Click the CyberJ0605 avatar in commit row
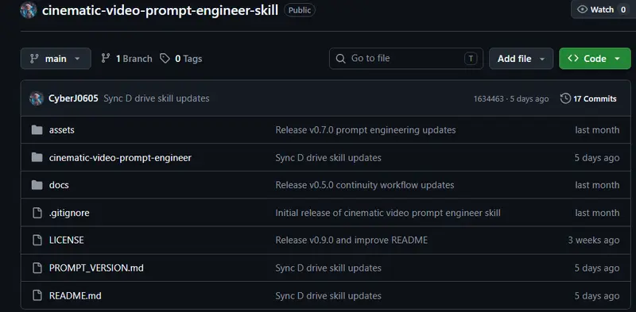Screen dimensions: 636x312 pyautogui.click(x=37, y=98)
